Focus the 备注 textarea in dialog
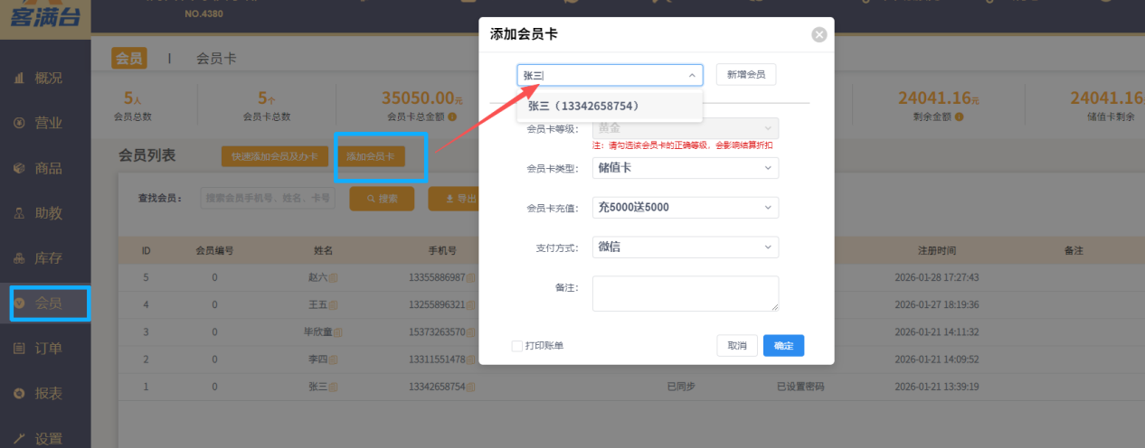The height and width of the screenshot is (448, 1145). 686,294
